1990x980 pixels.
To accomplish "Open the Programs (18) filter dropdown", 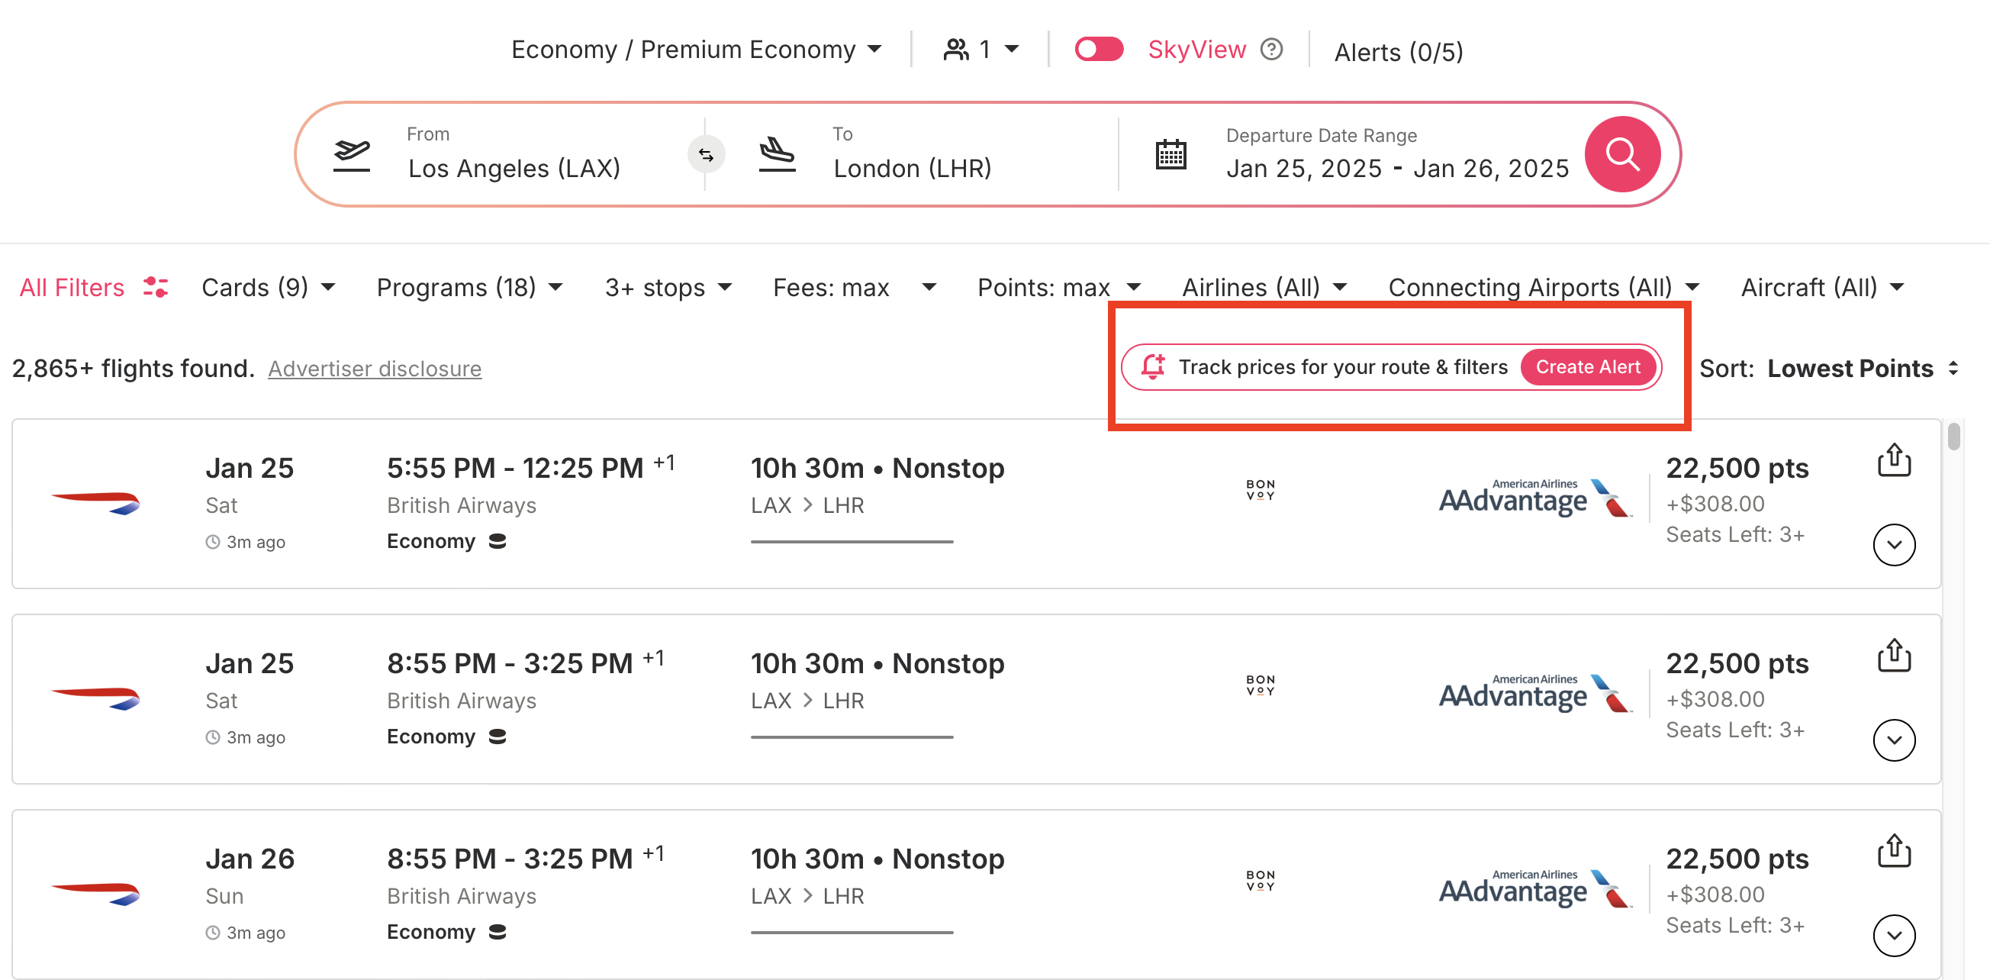I will coord(470,288).
